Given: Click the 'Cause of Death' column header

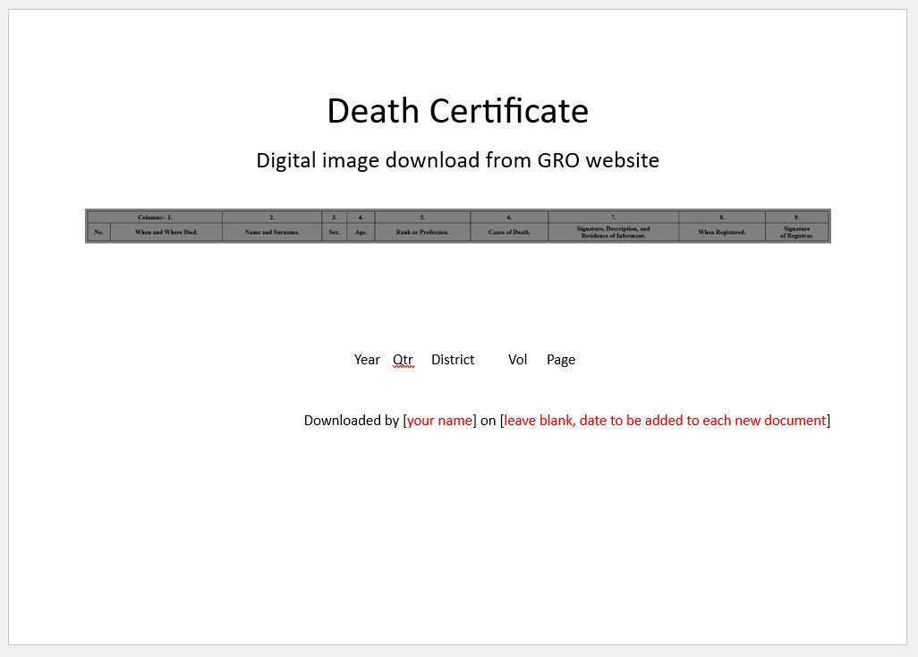Looking at the screenshot, I should [x=509, y=233].
